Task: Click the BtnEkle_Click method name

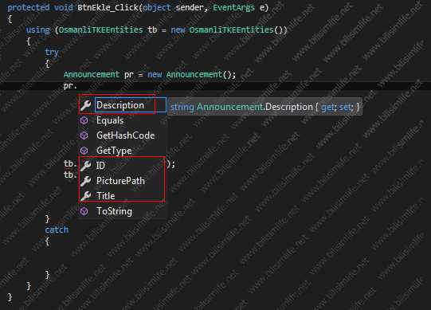Action: (x=108, y=7)
